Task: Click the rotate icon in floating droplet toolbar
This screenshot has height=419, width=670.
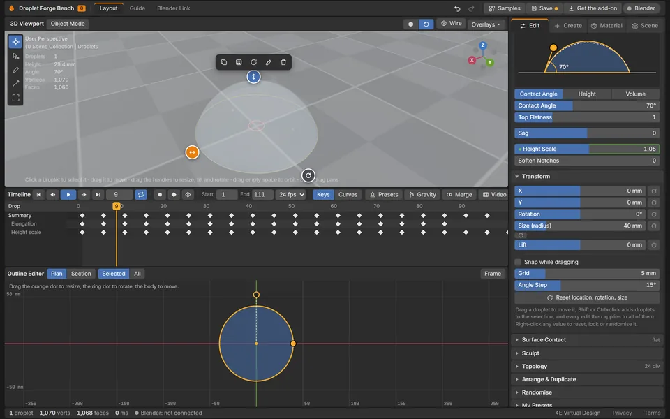Action: tap(254, 62)
